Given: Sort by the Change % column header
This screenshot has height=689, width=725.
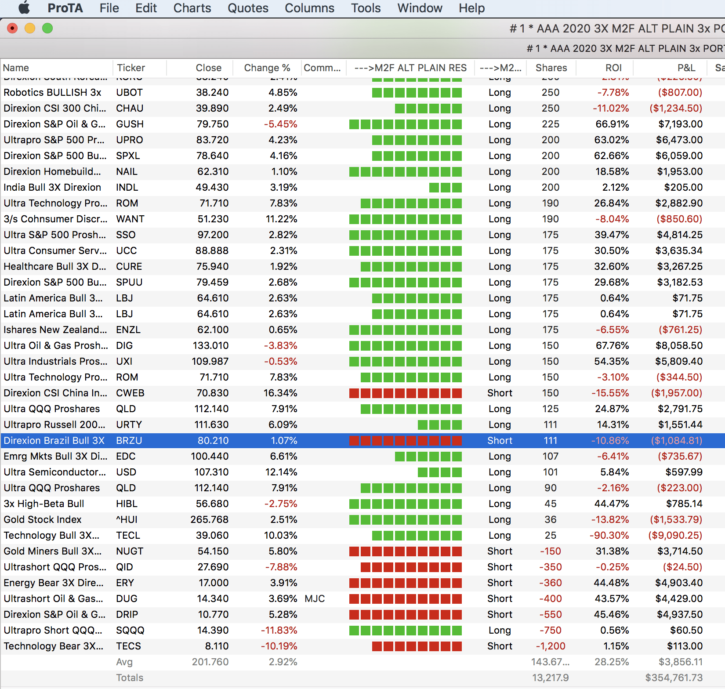Looking at the screenshot, I should (267, 68).
